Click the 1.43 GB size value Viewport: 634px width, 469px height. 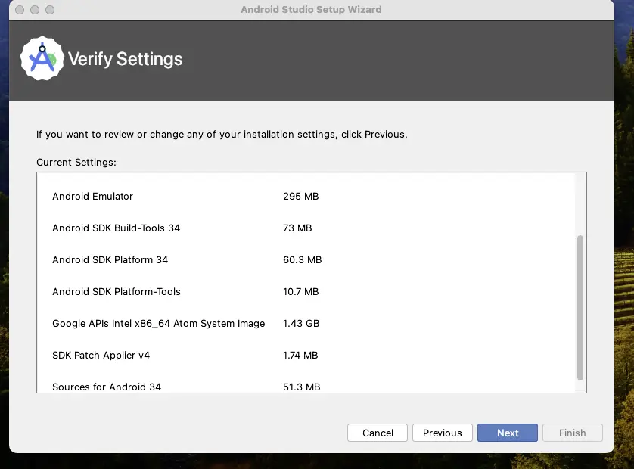coord(301,324)
